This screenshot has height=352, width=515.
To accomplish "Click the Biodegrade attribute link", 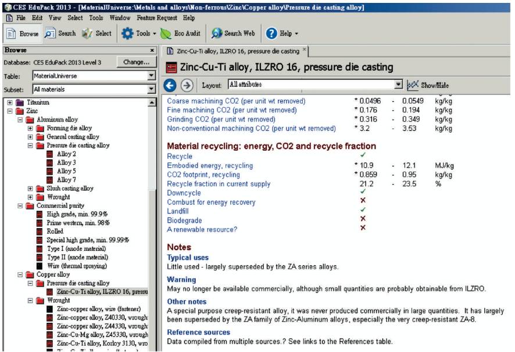I will pyautogui.click(x=184, y=221).
